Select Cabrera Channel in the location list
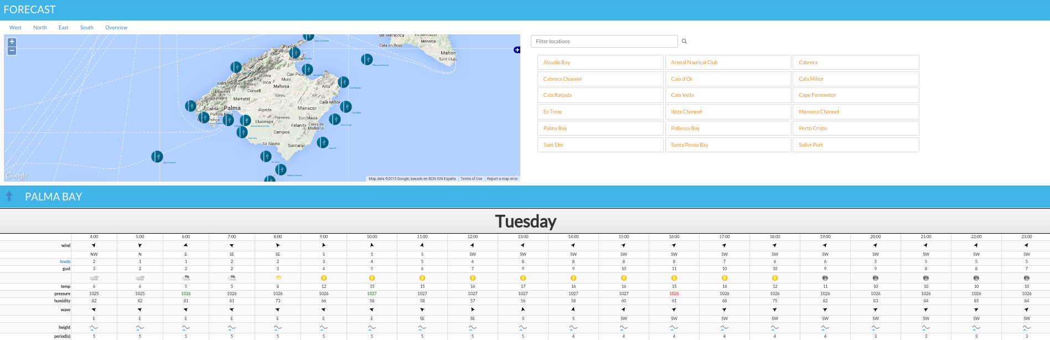The image size is (1050, 340). [x=601, y=79]
